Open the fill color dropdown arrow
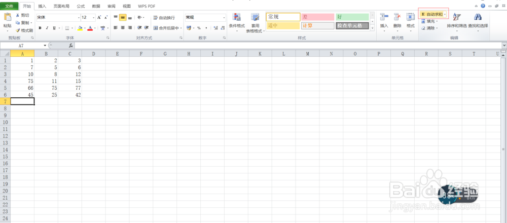Image resolution: width=507 pixels, height=223 pixels. click(x=85, y=28)
